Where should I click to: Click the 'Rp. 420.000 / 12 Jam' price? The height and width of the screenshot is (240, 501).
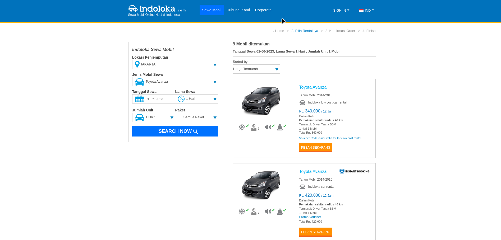tap(316, 195)
